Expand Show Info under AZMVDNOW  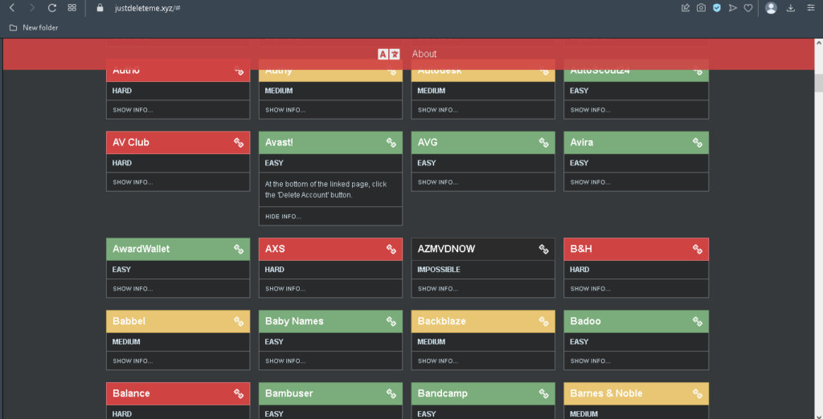click(x=438, y=289)
